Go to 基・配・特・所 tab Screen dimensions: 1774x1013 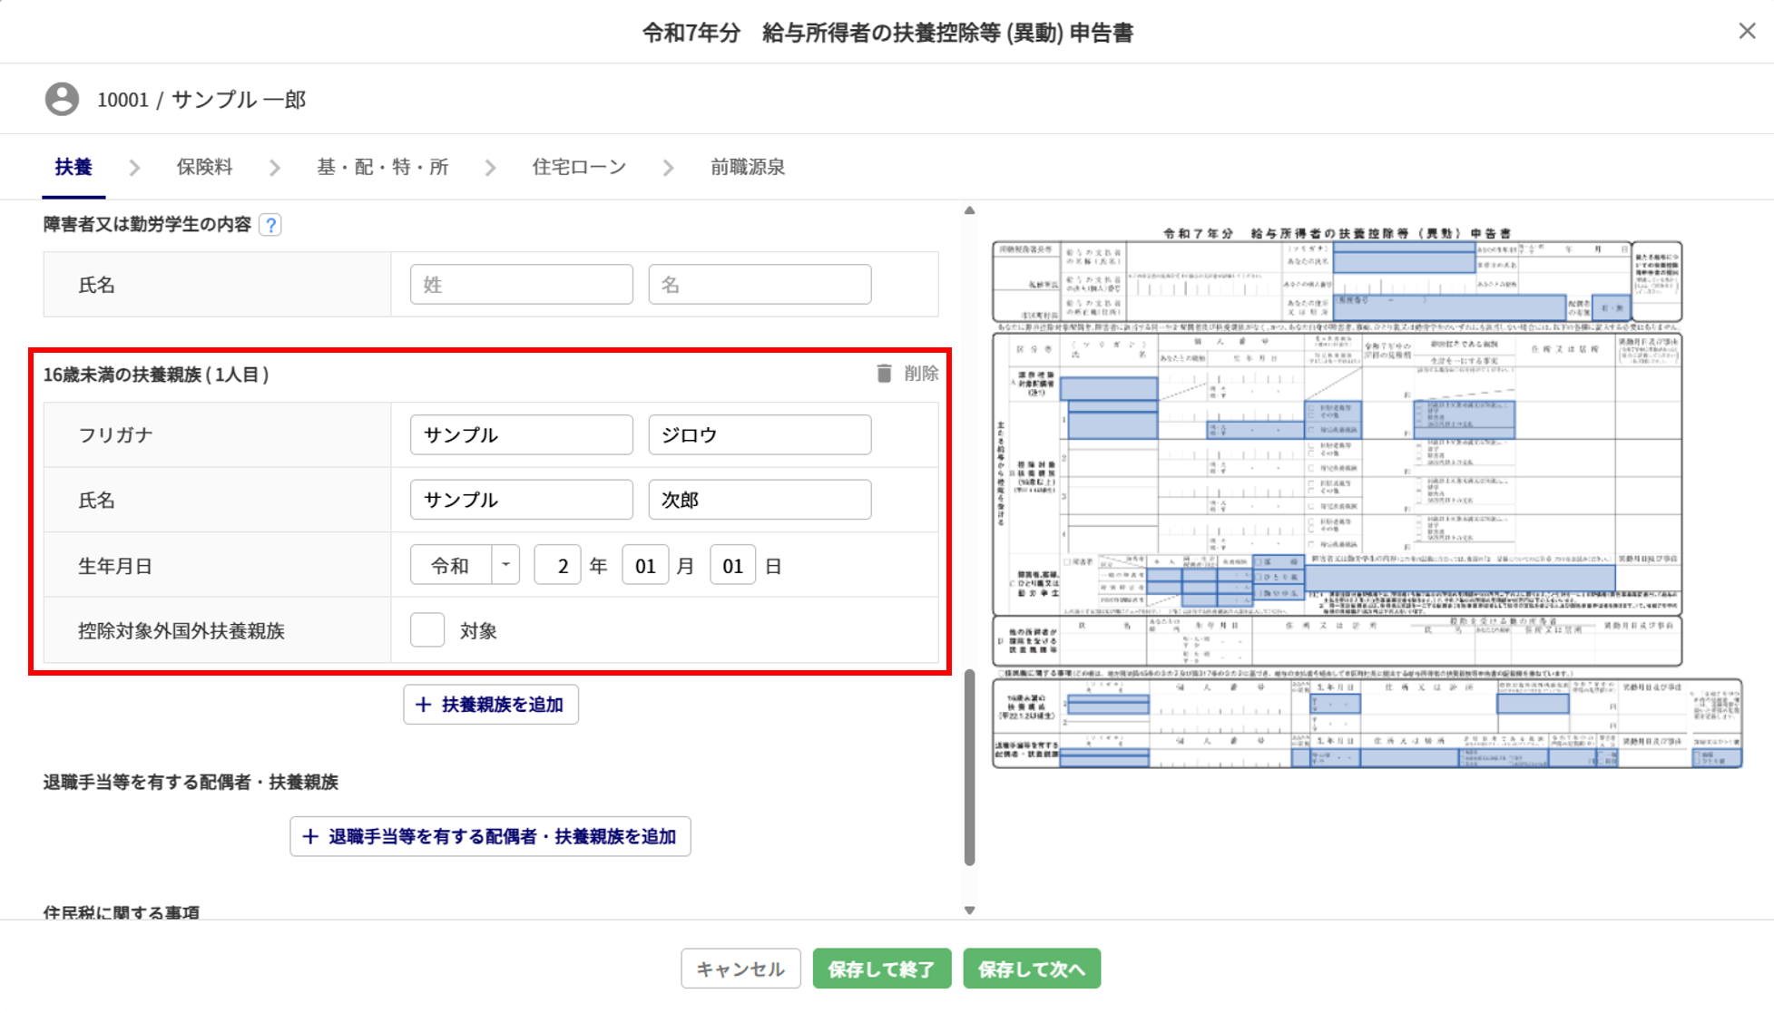pyautogui.click(x=382, y=167)
